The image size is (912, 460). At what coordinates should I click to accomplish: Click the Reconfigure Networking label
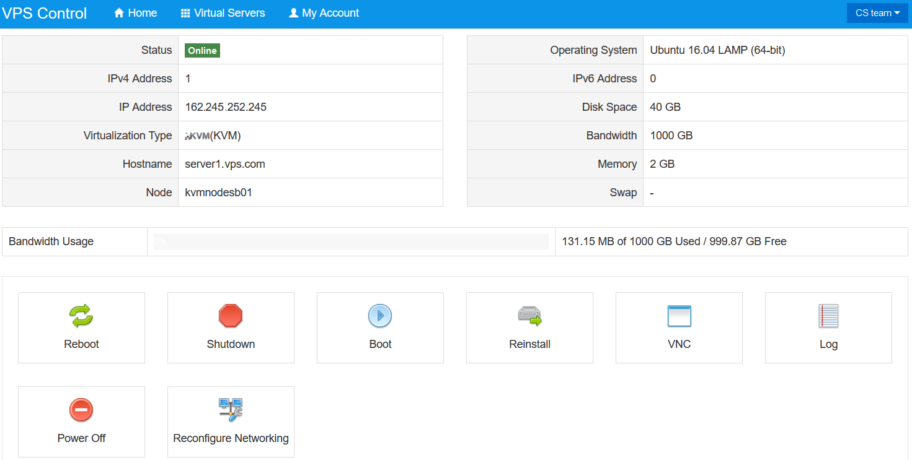(231, 438)
